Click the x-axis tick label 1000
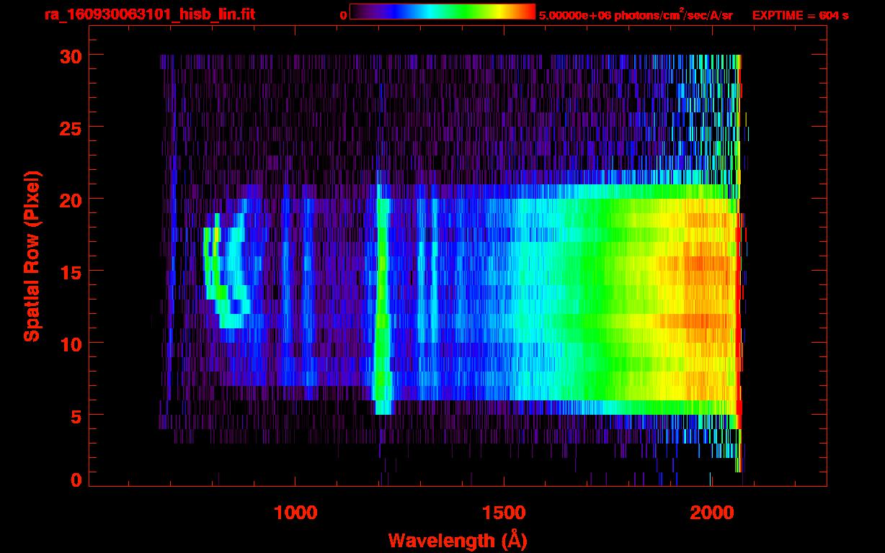 (295, 513)
